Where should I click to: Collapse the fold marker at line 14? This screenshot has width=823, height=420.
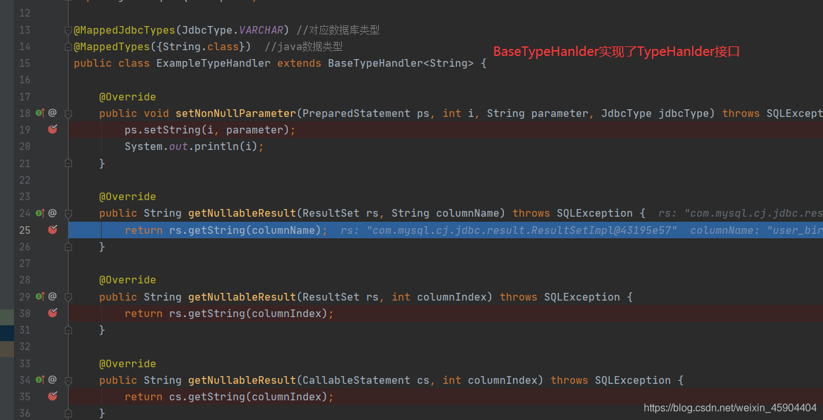tap(68, 46)
